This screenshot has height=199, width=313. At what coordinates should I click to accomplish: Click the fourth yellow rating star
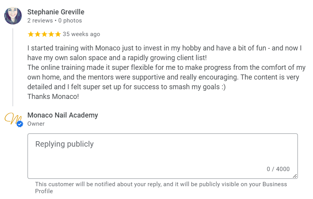[51, 34]
